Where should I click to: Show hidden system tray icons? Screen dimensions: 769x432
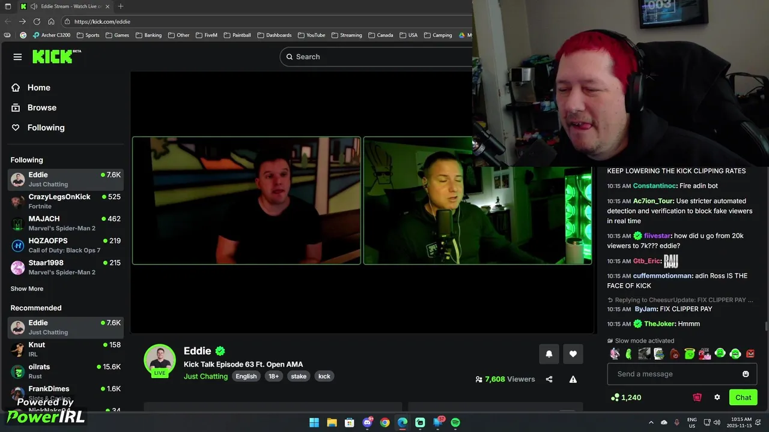click(x=651, y=422)
